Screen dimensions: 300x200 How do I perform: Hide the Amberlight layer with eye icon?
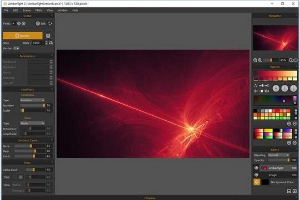coord(256,168)
